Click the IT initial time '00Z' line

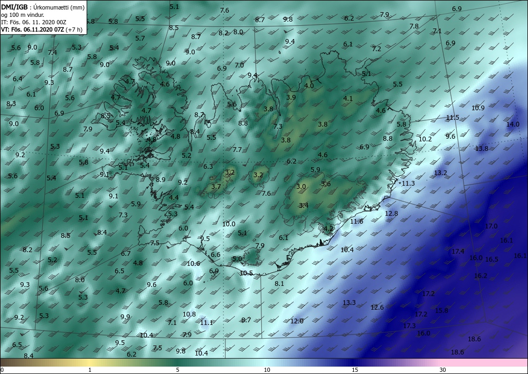[34, 22]
